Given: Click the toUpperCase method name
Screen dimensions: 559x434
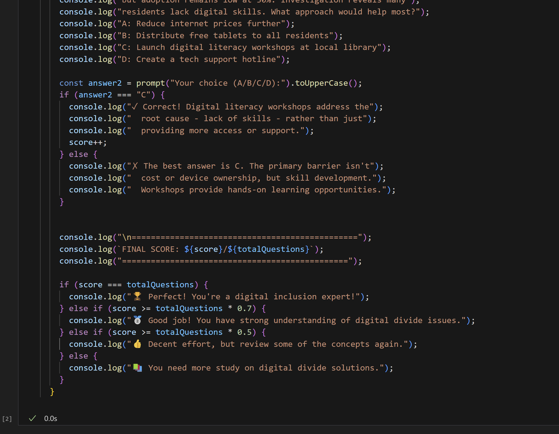Looking at the screenshot, I should point(321,83).
